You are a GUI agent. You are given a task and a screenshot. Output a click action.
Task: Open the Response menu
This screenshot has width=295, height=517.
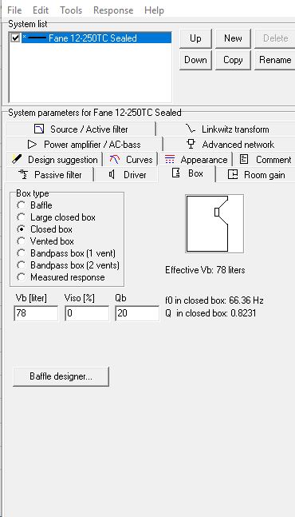113,10
